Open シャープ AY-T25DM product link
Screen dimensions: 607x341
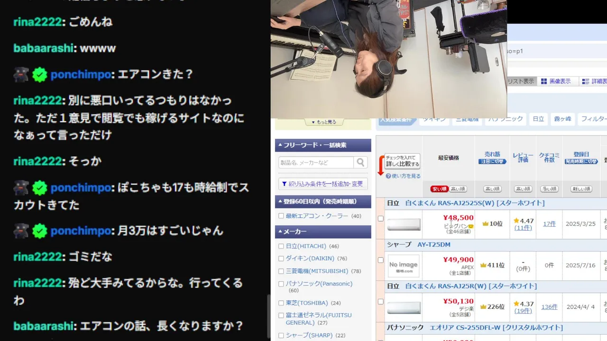434,245
